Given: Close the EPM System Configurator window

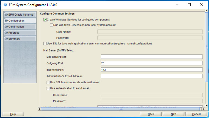Looking at the screenshot, I should [202, 5].
